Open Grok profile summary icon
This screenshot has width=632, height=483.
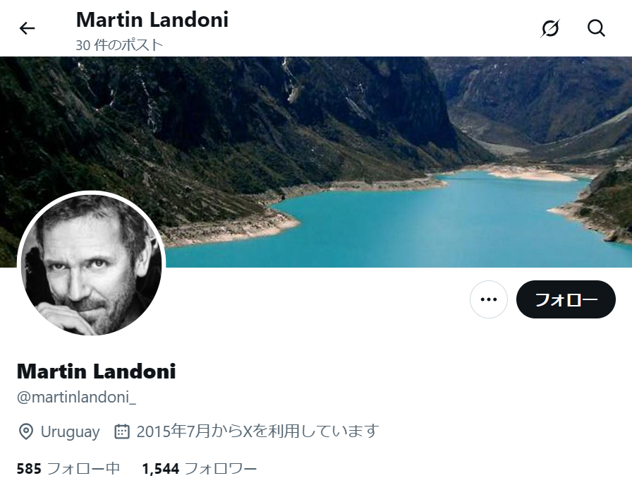[x=550, y=28]
